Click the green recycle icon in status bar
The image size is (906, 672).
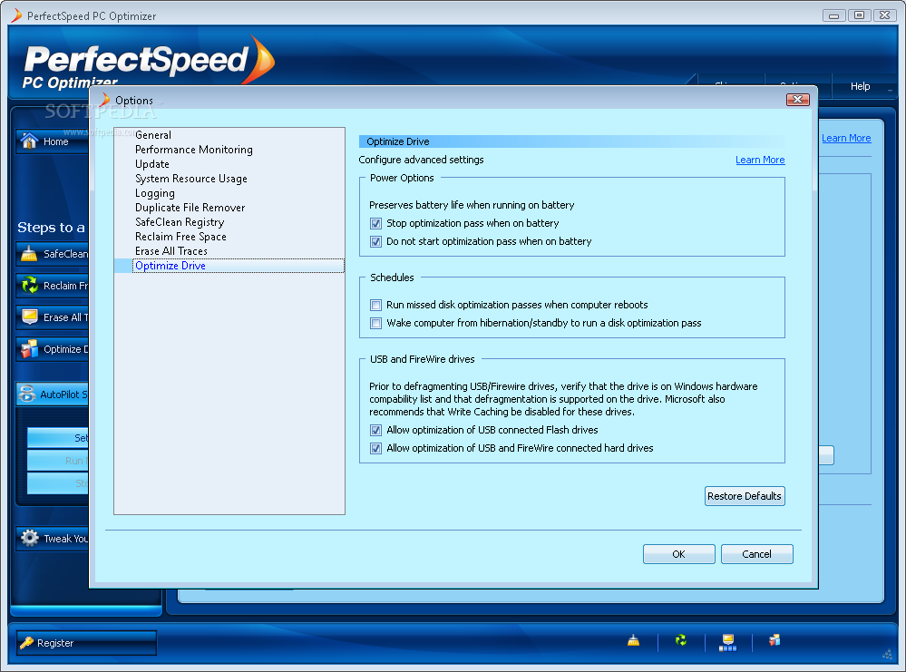(x=681, y=640)
